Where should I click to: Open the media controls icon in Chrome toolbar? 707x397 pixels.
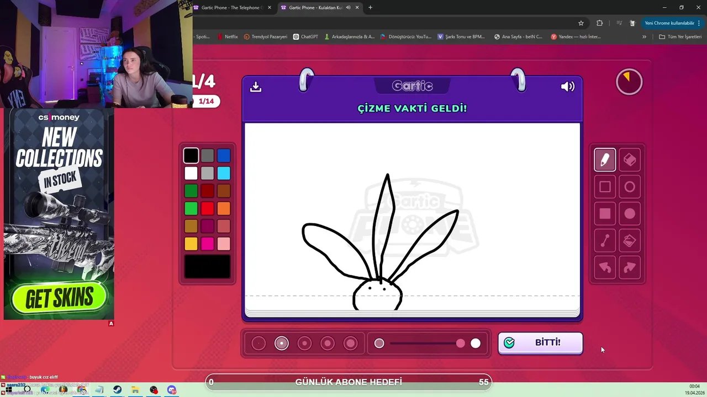point(619,23)
